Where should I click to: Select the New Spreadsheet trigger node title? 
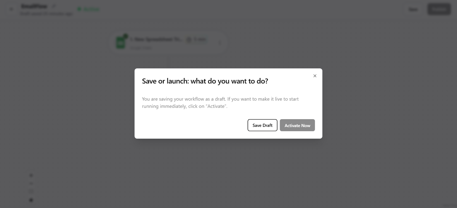coord(156,39)
